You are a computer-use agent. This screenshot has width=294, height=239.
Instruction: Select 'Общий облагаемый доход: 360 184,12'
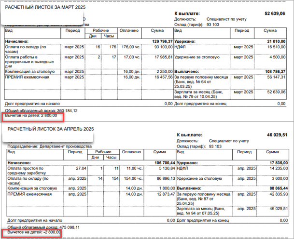(41, 111)
